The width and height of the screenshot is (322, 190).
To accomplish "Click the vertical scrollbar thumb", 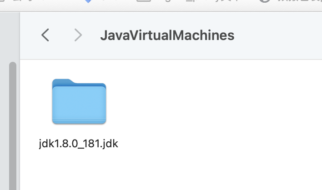I will [x=13, y=125].
